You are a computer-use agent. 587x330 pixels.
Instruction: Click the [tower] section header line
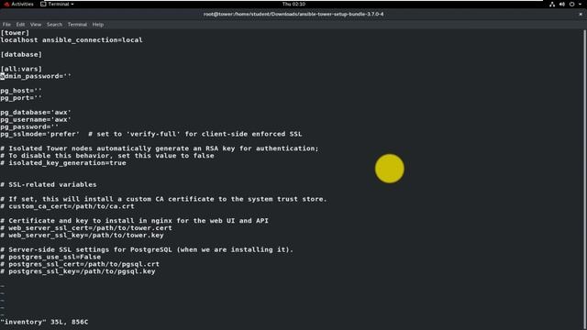click(x=15, y=33)
